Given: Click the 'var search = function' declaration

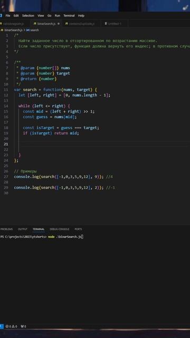Looking at the screenshot, I should coord(55,90).
